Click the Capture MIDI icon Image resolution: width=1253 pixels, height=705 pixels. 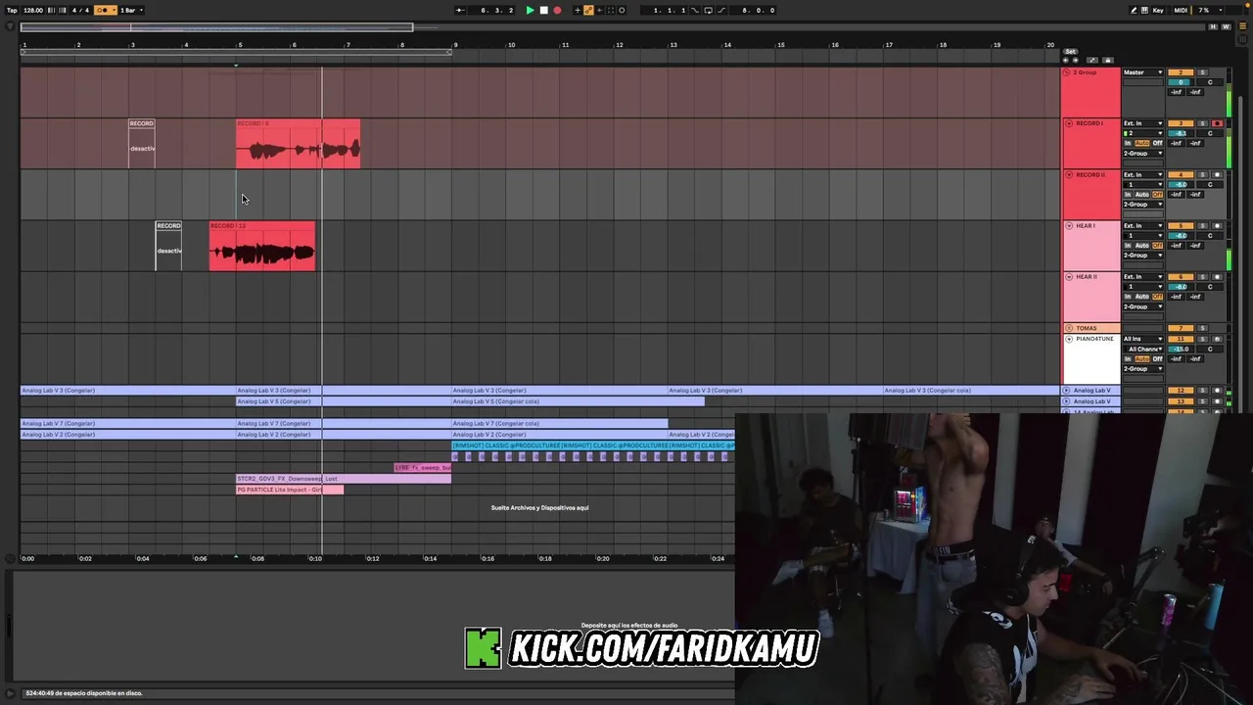[611, 10]
